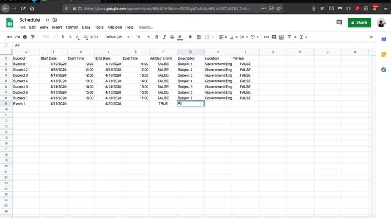
Task: Open the Borders tool
Action: pos(199,37)
